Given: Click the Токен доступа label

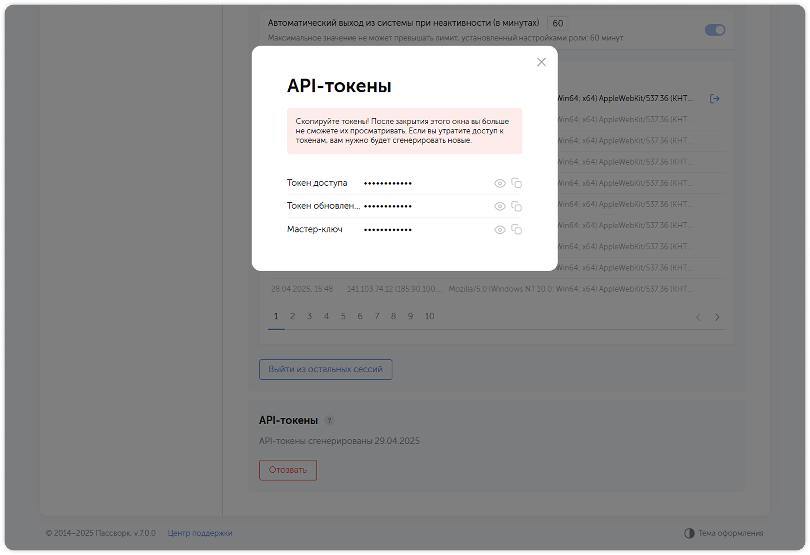Looking at the screenshot, I should click(317, 183).
